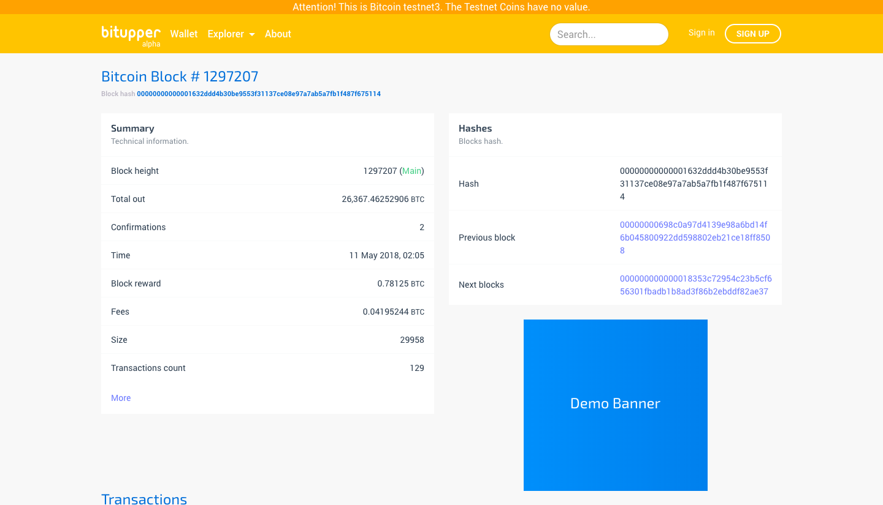Select the Hash value in Hashes panel
This screenshot has width=883, height=505.
pyautogui.click(x=694, y=184)
